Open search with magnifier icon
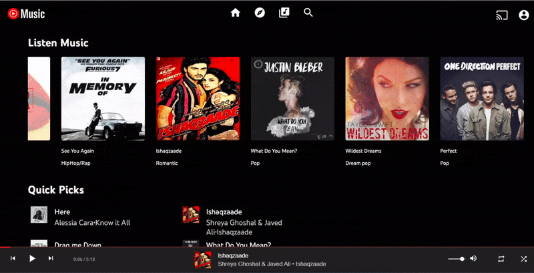The width and height of the screenshot is (534, 273). [308, 13]
